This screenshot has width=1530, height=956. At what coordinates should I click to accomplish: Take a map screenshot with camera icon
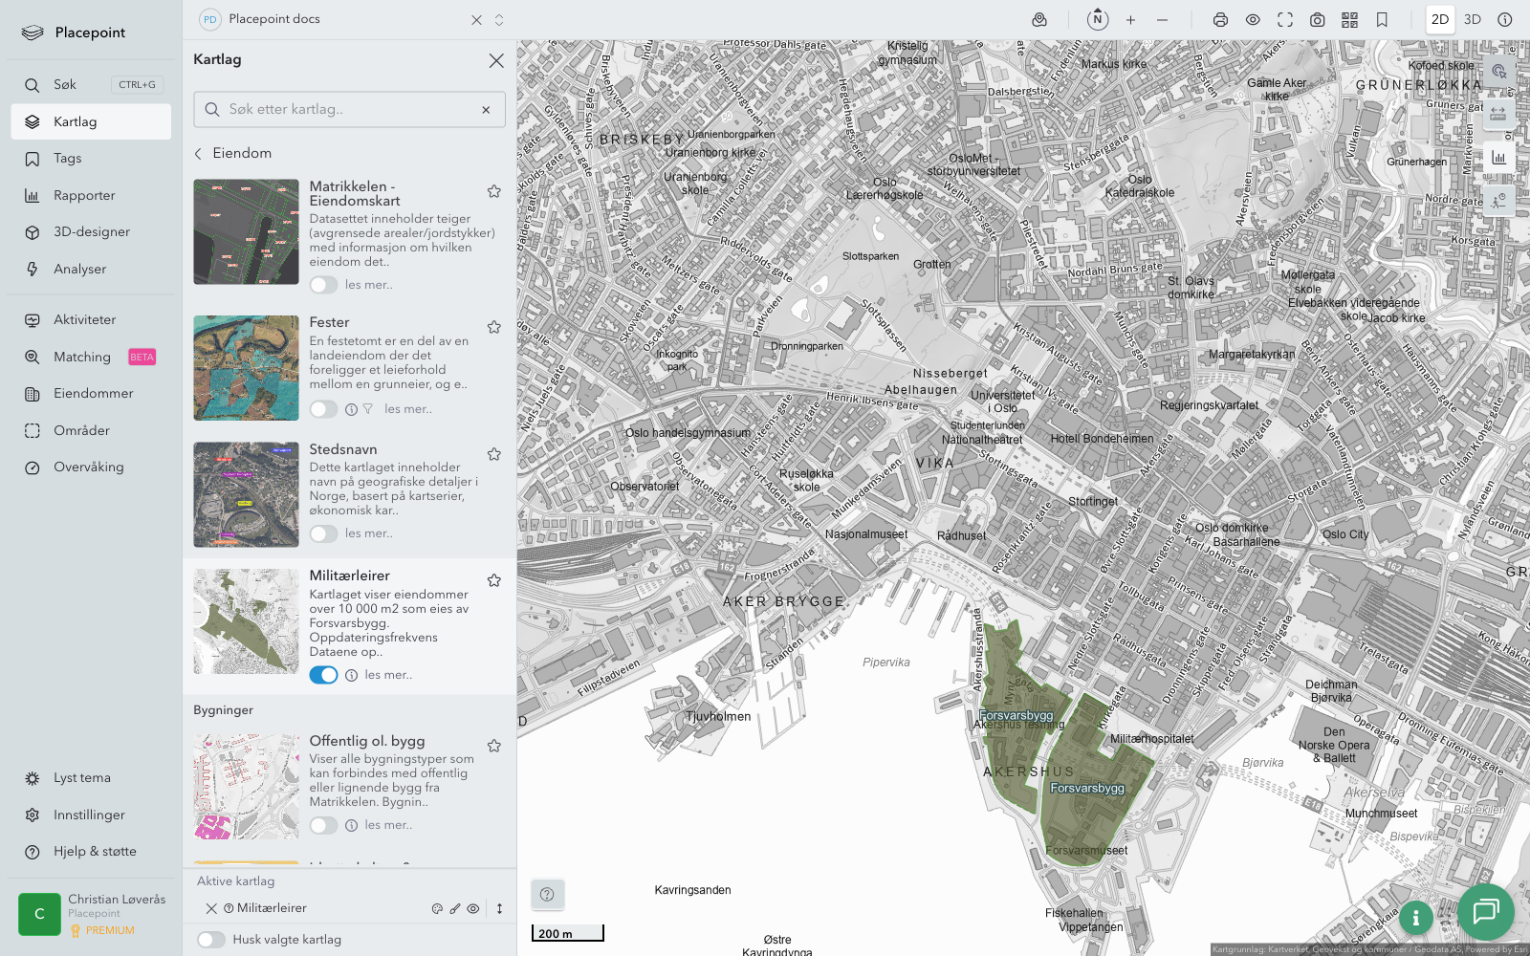(1317, 20)
